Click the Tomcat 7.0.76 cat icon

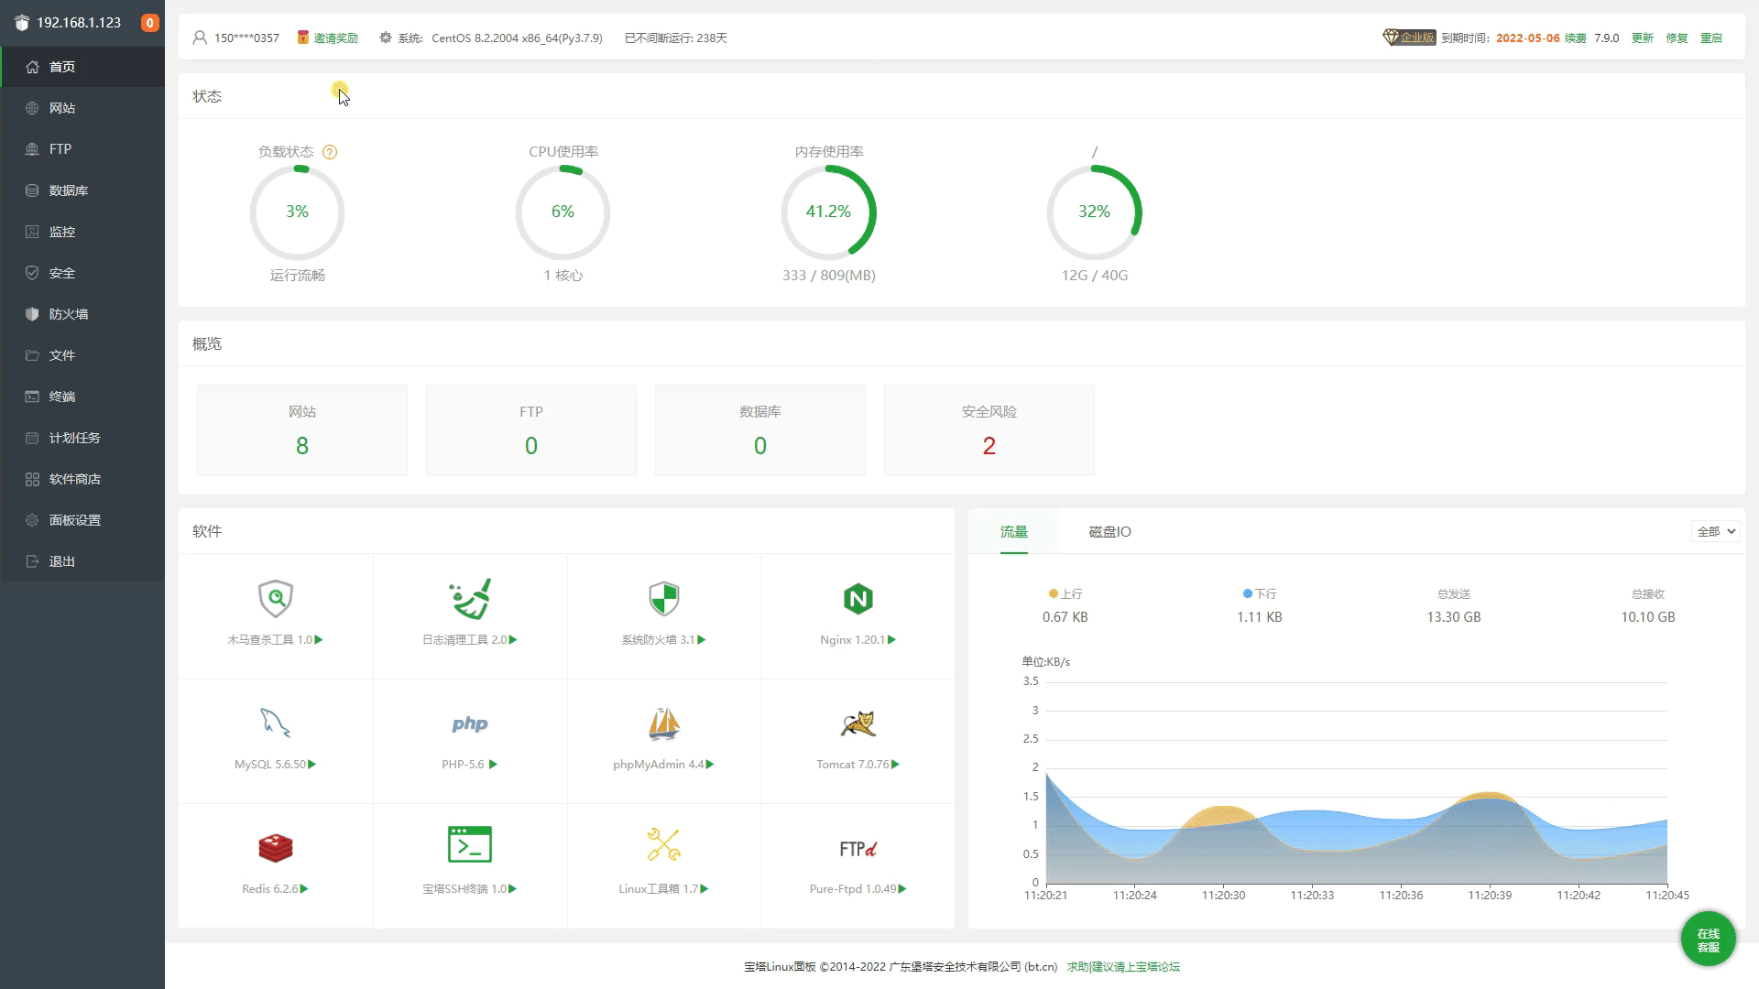[858, 723]
